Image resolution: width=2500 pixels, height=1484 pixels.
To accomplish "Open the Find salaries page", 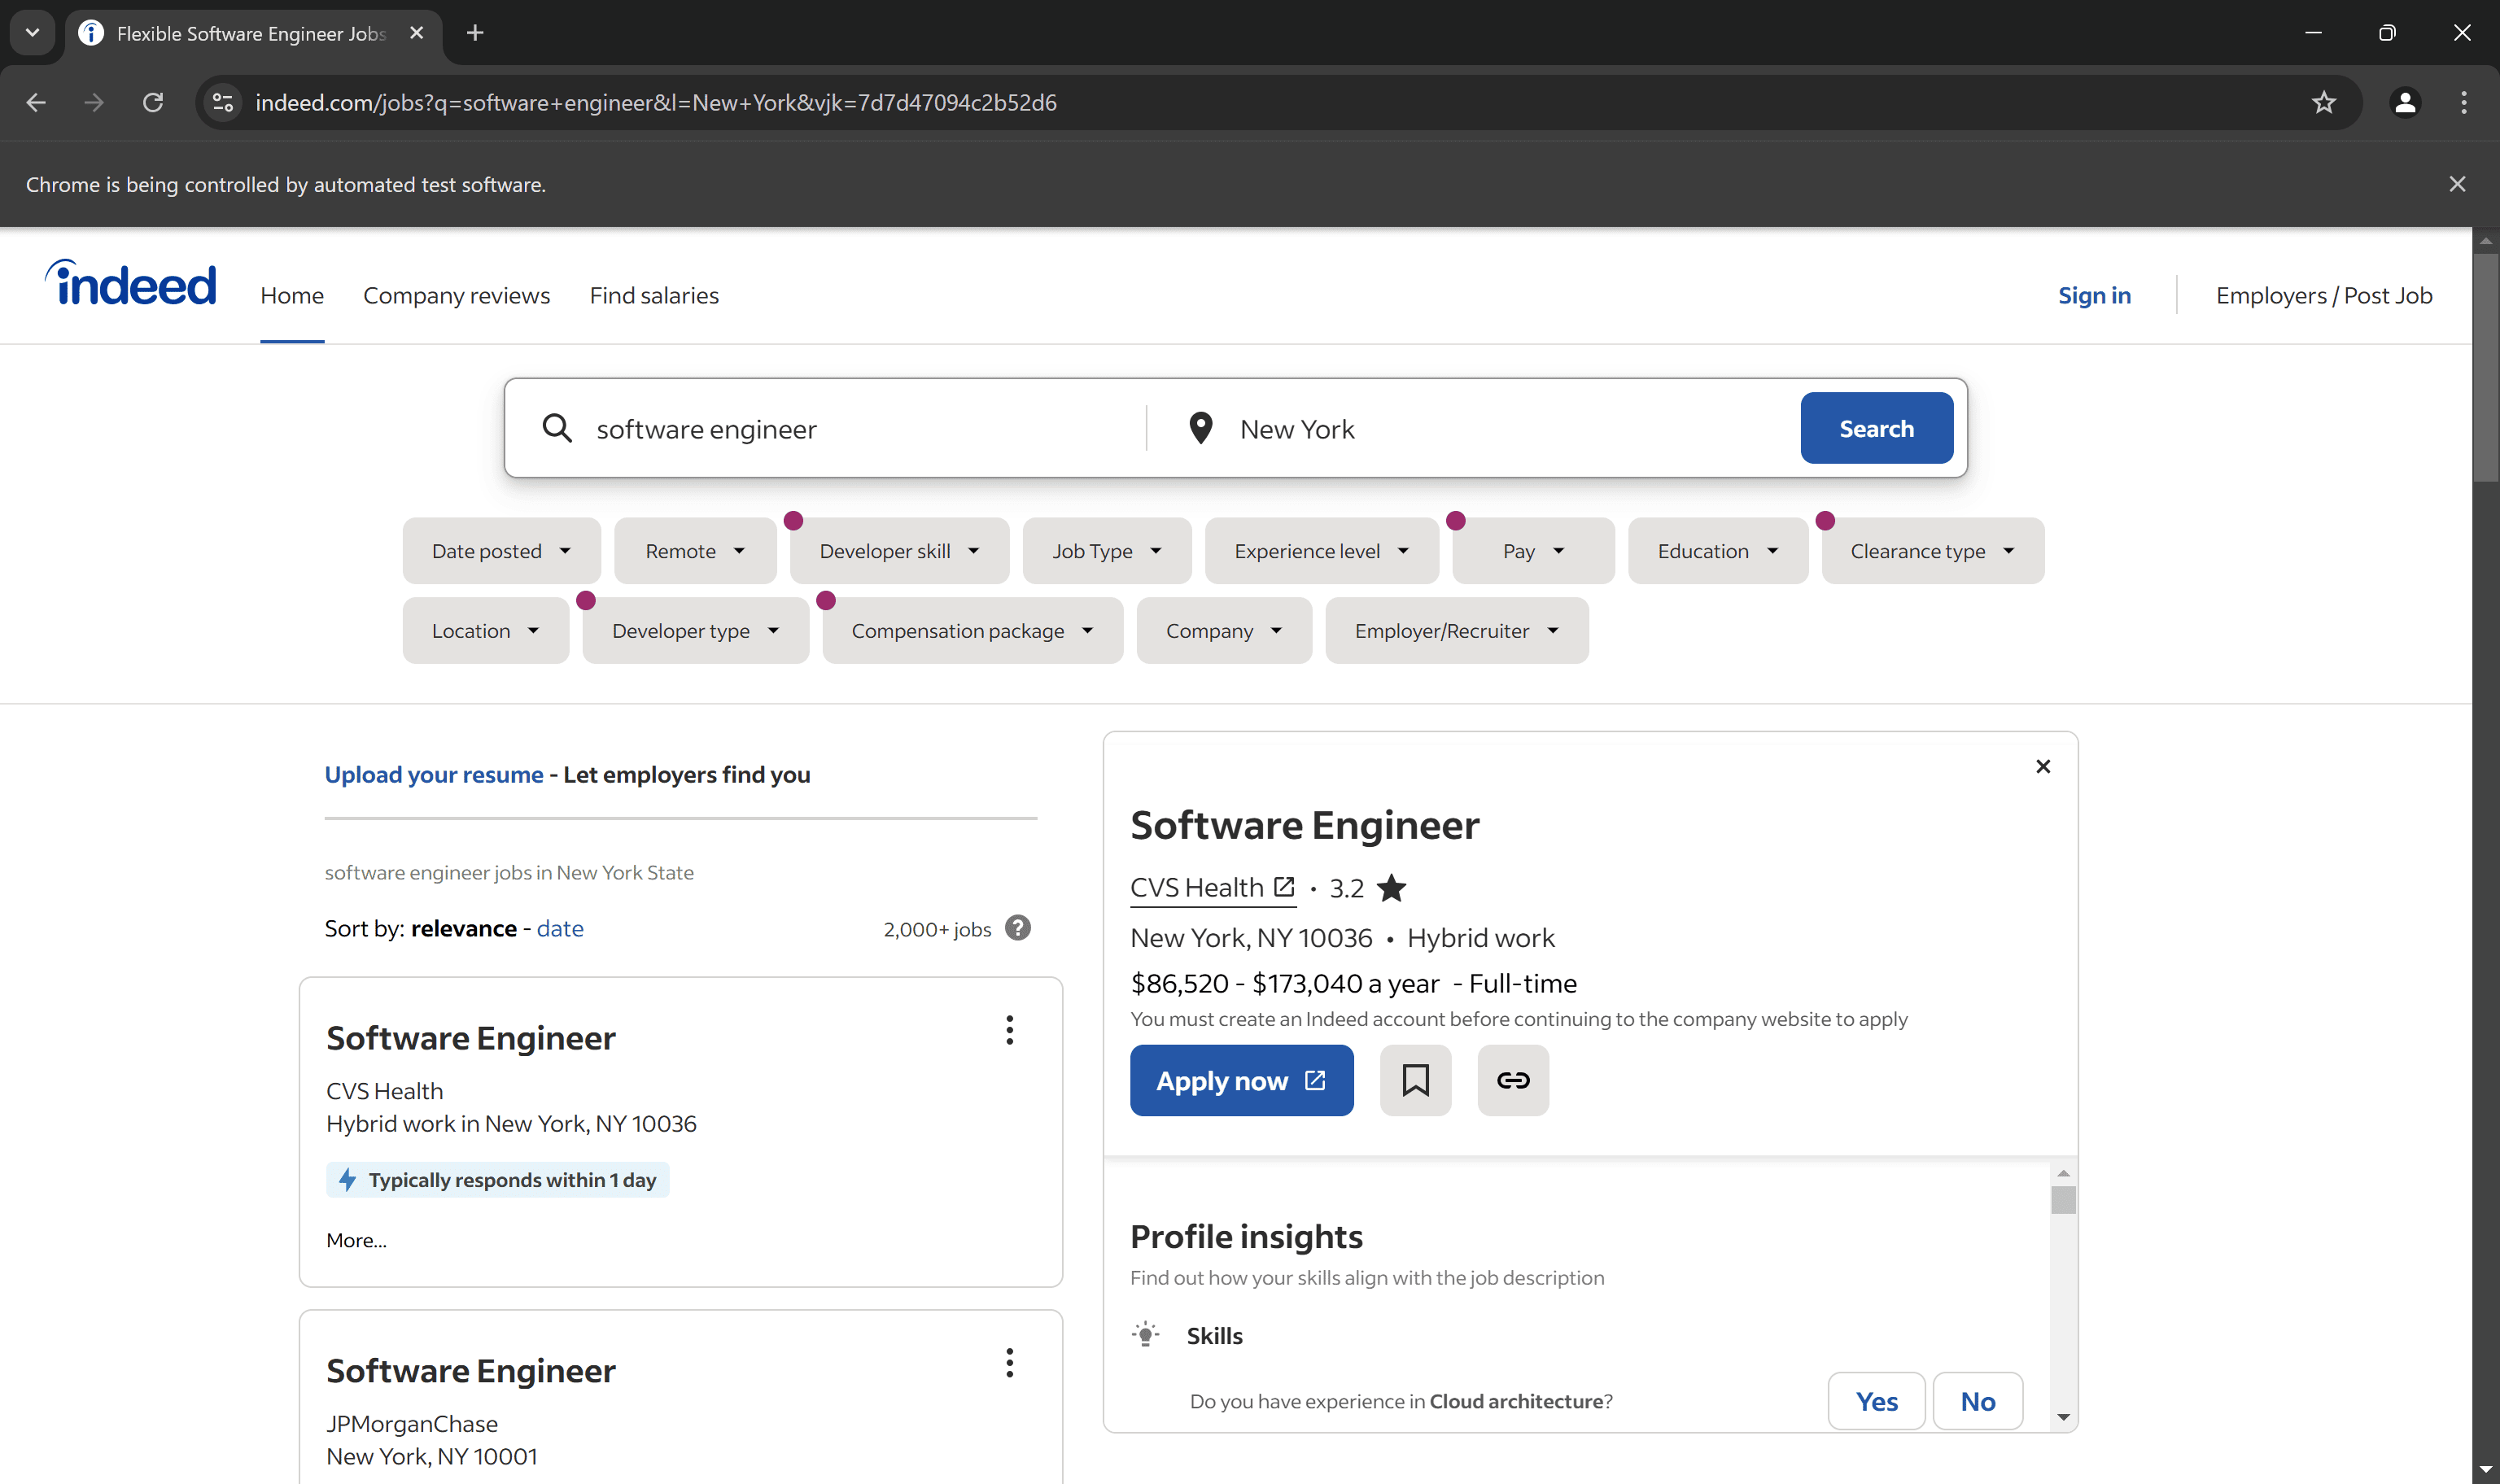I will [654, 295].
